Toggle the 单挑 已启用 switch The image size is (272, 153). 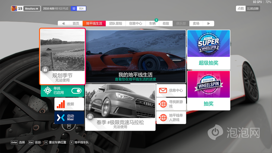click(x=76, y=91)
